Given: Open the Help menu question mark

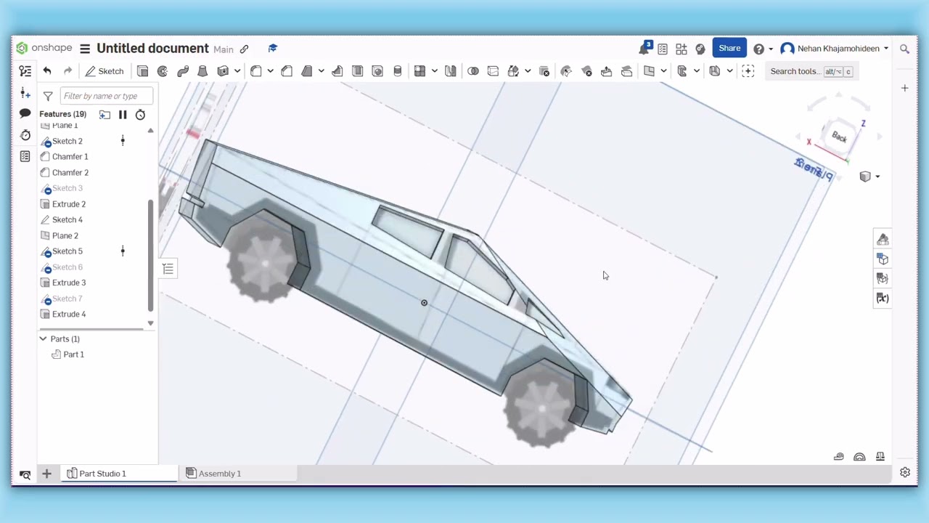Looking at the screenshot, I should pos(758,49).
